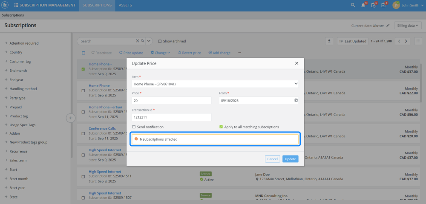Click the pencil icon beside Current date
426x204 pixels.
(388, 25)
